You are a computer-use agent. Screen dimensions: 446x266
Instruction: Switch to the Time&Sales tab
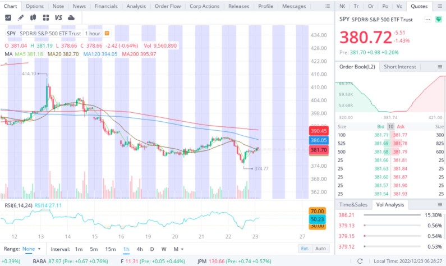353,204
